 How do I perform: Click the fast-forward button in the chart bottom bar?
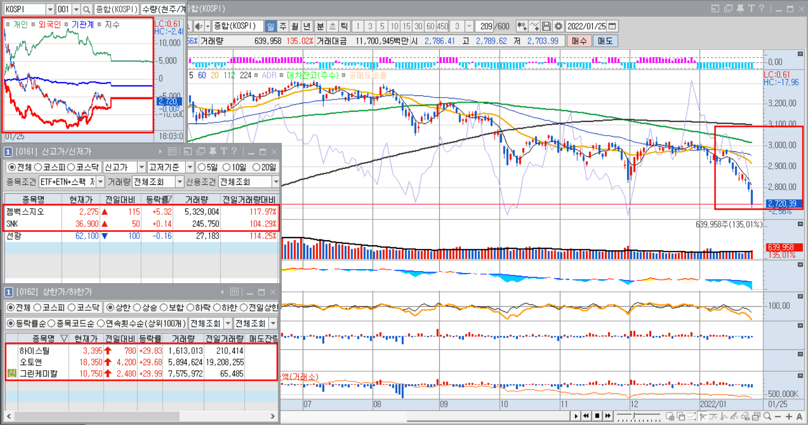click(x=608, y=416)
